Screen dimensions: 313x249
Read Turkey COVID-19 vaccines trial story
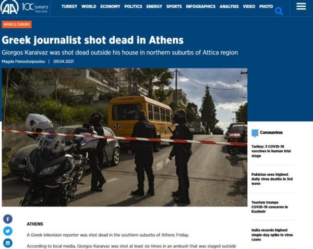pos(271,151)
